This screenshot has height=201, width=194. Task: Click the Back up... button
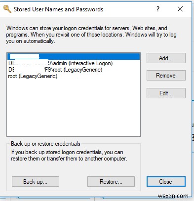(36, 182)
